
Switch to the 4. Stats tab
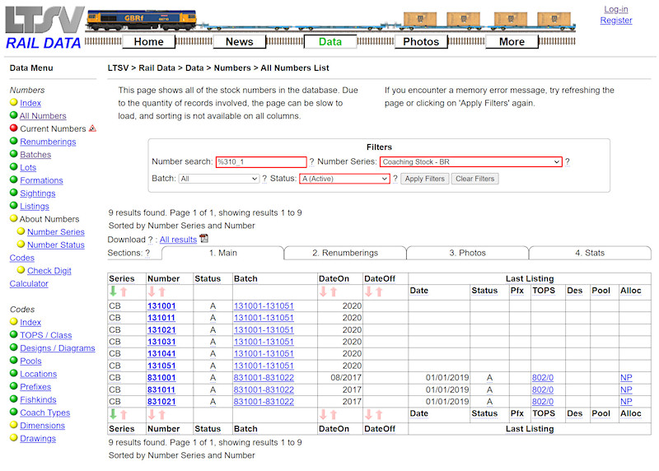coord(589,253)
